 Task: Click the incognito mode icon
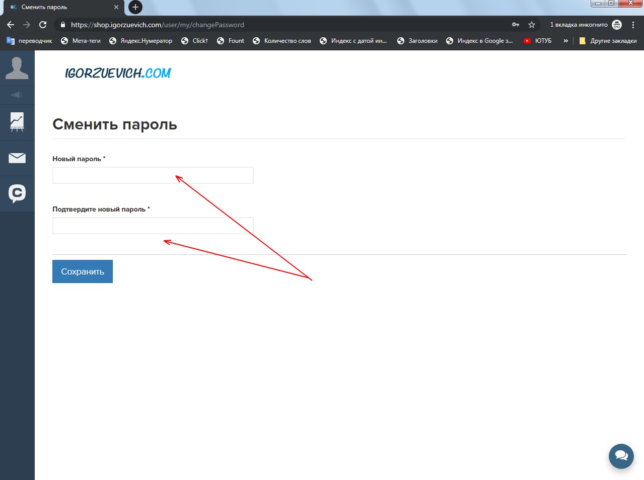click(x=617, y=25)
